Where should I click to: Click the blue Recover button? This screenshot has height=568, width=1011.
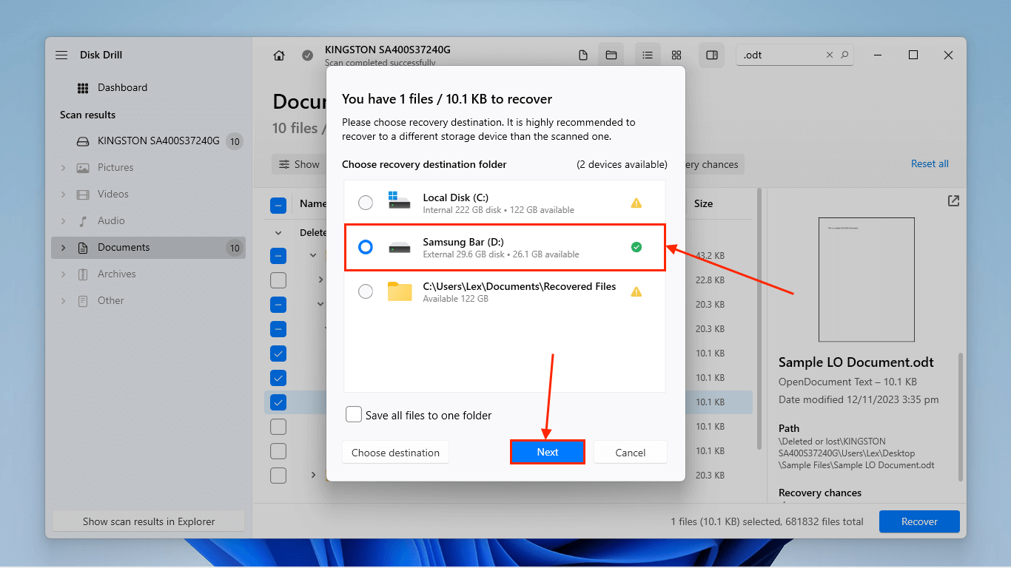[919, 521]
